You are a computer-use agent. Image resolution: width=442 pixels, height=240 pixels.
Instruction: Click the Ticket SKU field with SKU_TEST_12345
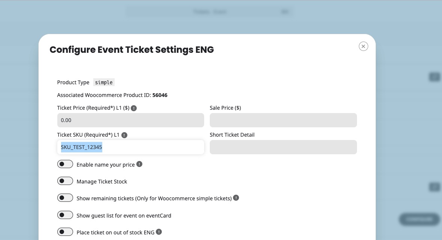tap(130, 147)
